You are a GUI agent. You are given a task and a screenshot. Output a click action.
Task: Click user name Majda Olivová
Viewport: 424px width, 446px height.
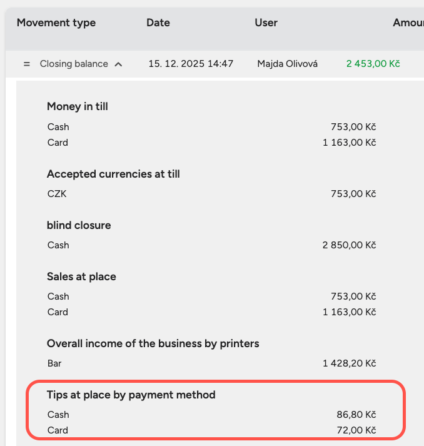point(287,64)
